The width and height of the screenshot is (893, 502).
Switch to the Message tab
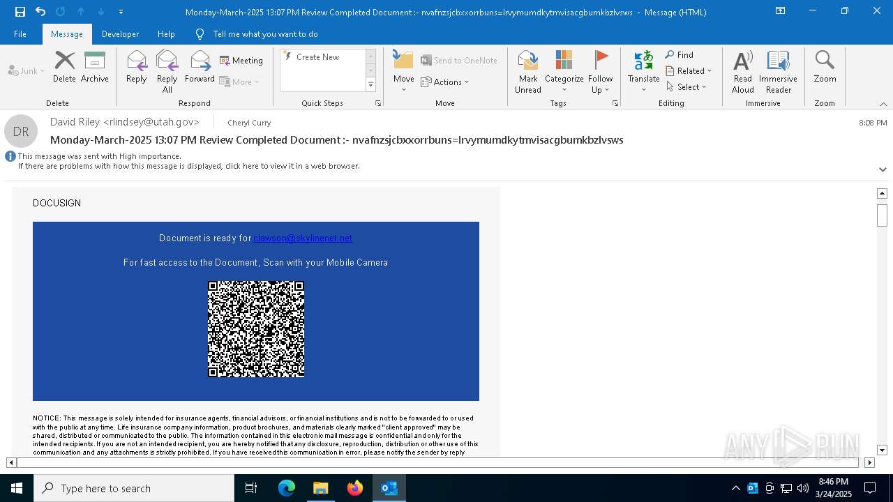67,34
